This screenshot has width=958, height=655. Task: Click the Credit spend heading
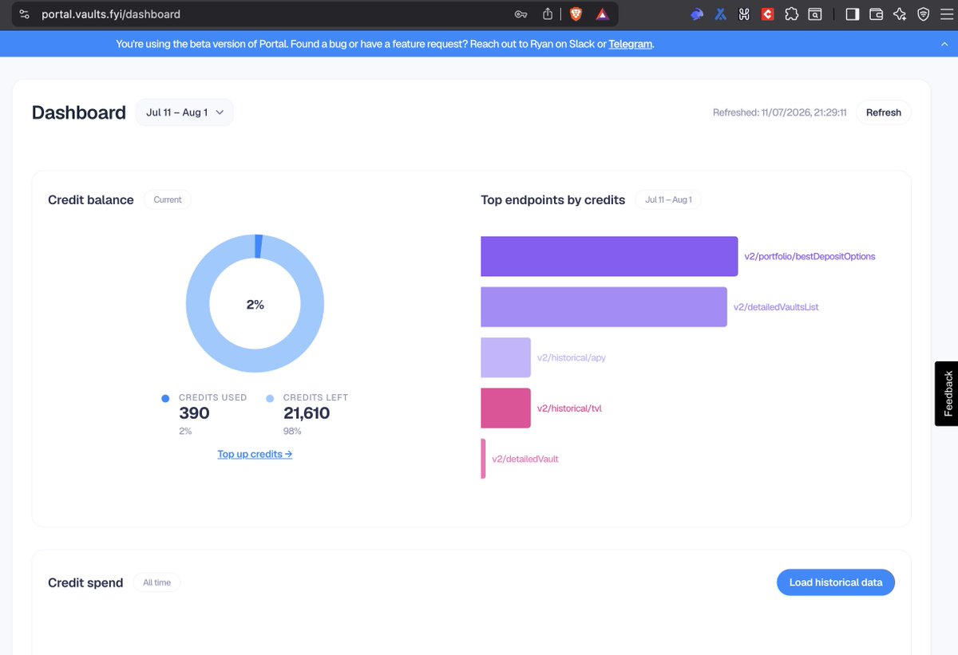85,582
